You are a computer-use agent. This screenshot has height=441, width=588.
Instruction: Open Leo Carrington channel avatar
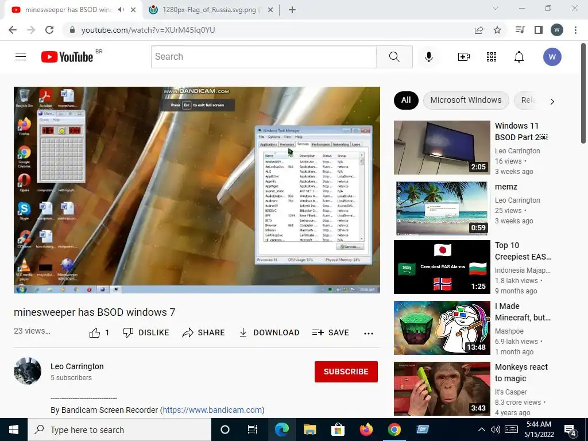click(x=28, y=371)
